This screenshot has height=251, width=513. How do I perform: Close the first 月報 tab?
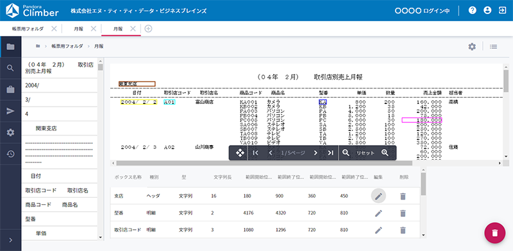(x=94, y=29)
